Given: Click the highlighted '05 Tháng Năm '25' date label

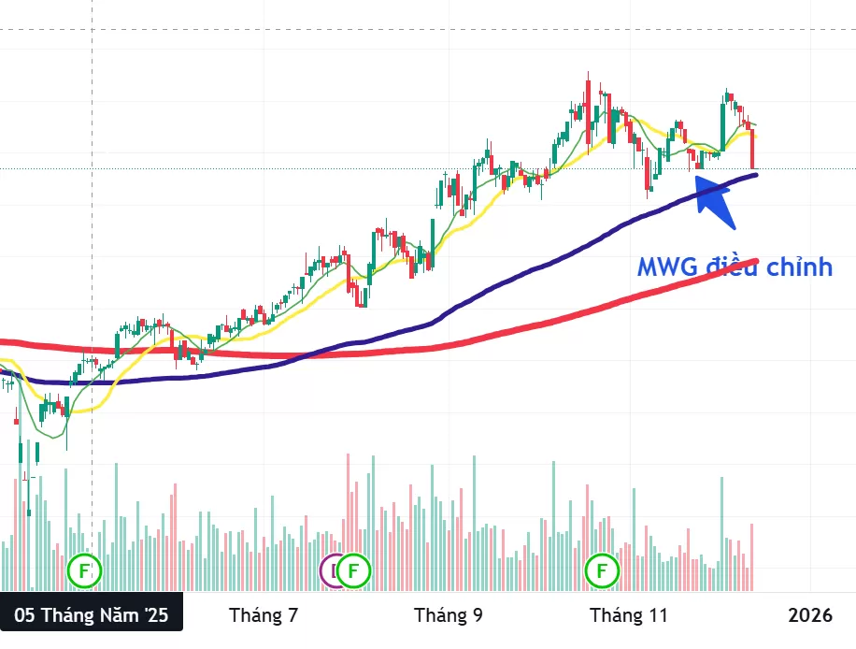Looking at the screenshot, I should pyautogui.click(x=92, y=615).
